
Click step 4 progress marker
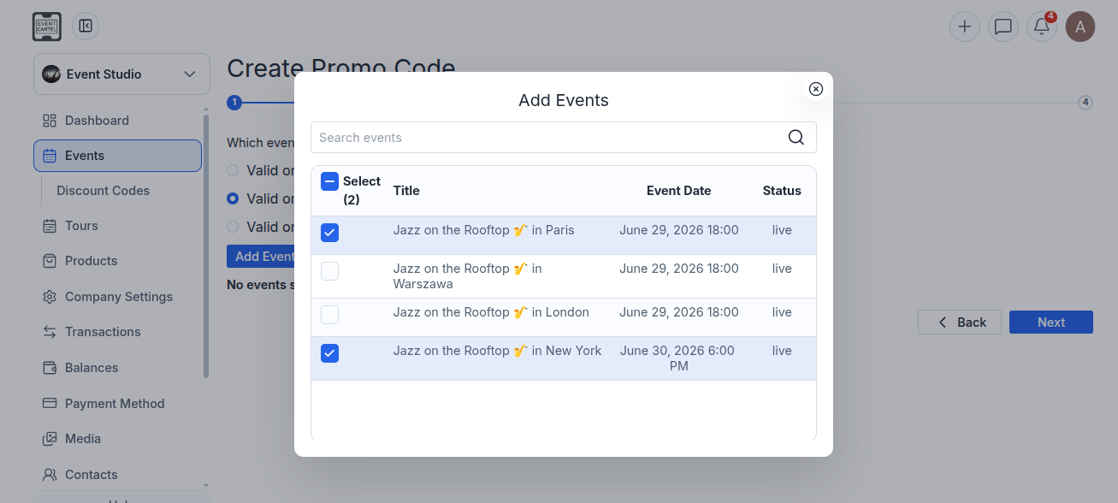[1085, 103]
